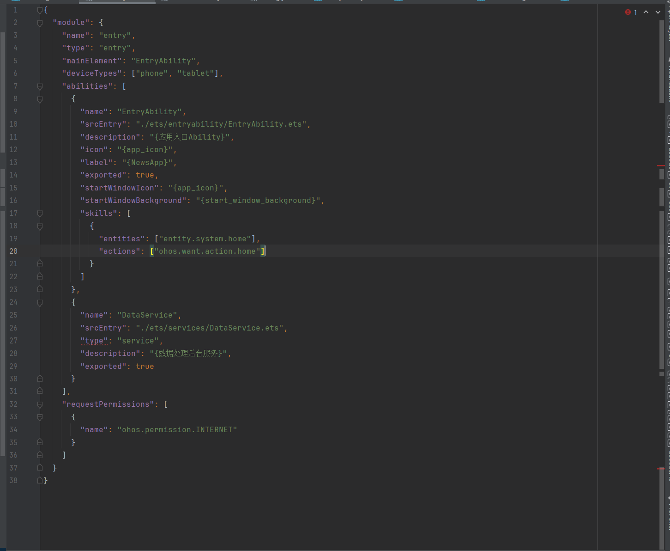The image size is (670, 551).
Task: Click the "module" key on line 2
Action: [71, 23]
